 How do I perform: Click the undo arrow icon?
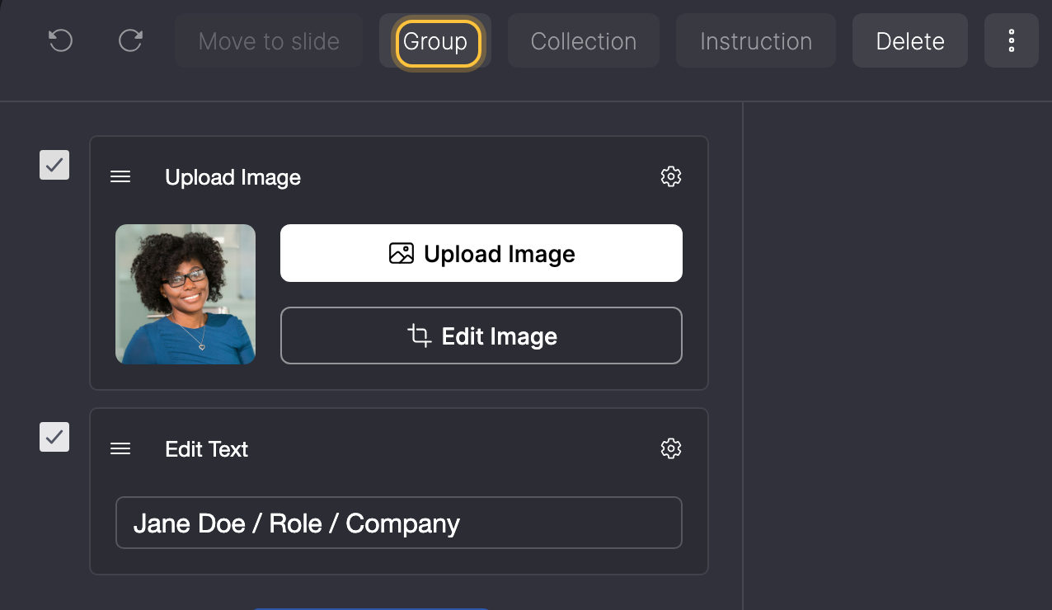coord(60,40)
